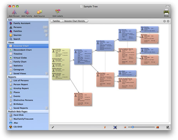The width and height of the screenshot is (178, 140).
Task: Toggle the checkmark options icon at bottom right
Action: (167, 127)
